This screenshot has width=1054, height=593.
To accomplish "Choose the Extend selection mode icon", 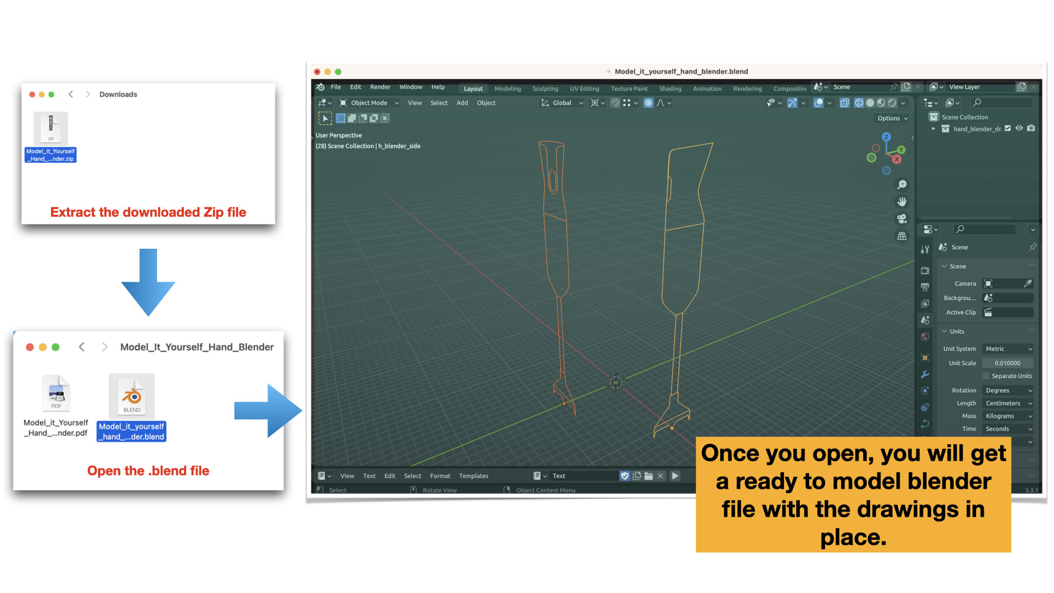I will [352, 118].
